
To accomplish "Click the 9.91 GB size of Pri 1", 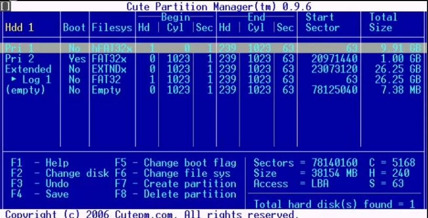I will point(401,48).
